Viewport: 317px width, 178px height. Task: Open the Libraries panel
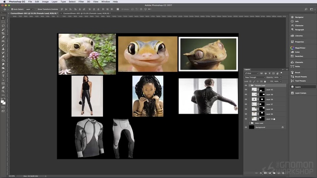(x=299, y=36)
